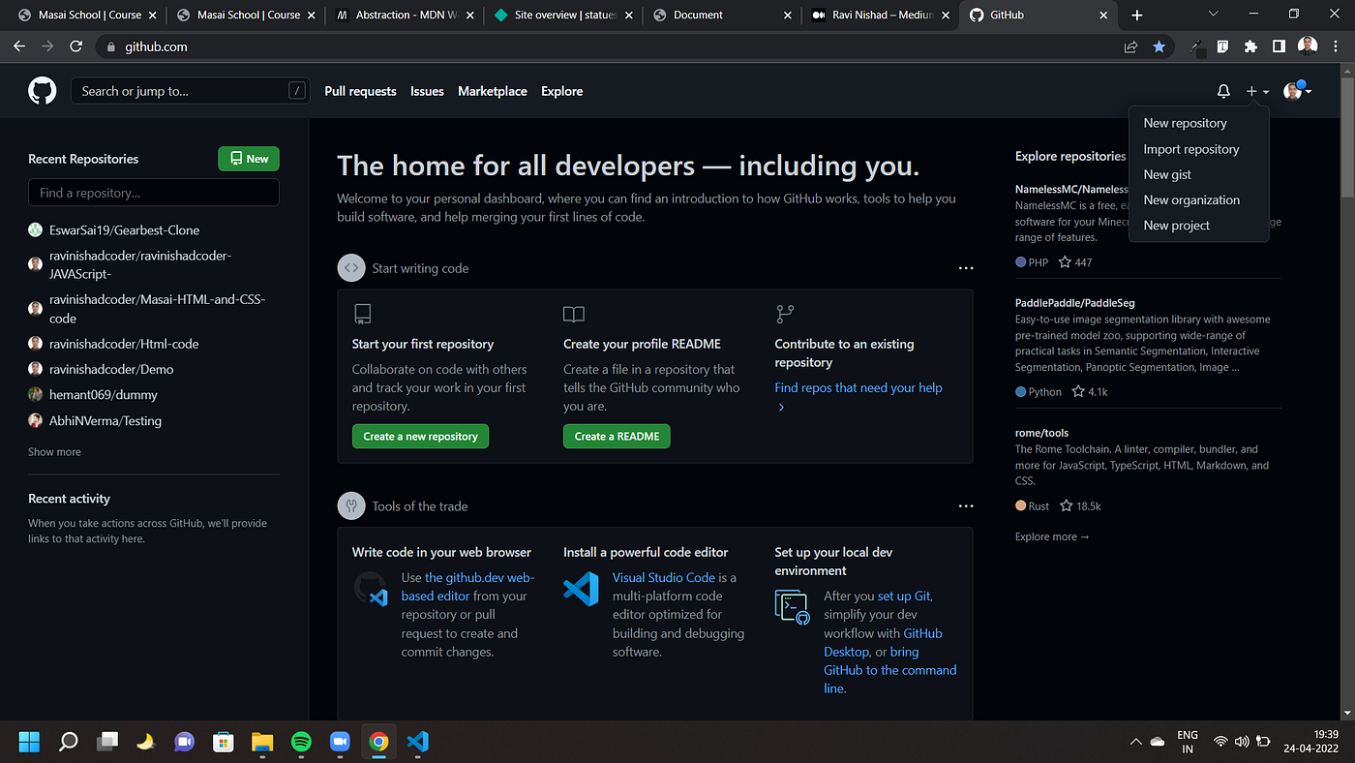Follow the Explore more link
The width and height of the screenshot is (1355, 763).
[1051, 535]
